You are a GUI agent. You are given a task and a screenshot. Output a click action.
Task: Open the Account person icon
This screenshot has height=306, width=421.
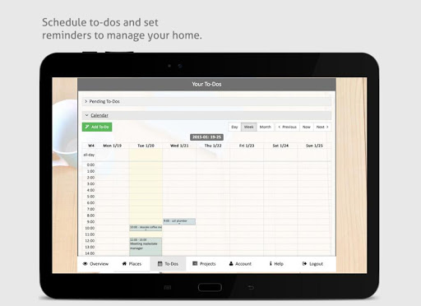click(x=231, y=263)
